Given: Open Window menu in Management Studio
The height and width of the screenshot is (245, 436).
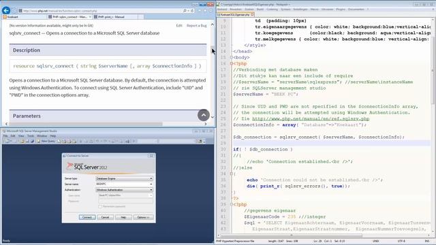Looking at the screenshot, I should pos(42,136).
